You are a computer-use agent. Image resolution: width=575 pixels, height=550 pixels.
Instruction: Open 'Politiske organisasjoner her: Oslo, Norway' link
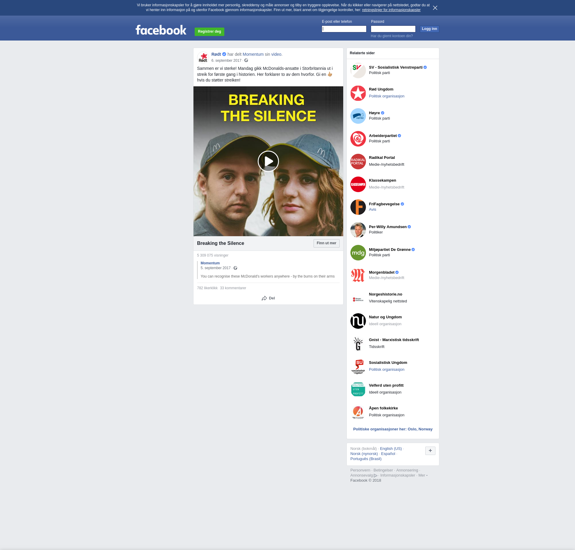(393, 429)
